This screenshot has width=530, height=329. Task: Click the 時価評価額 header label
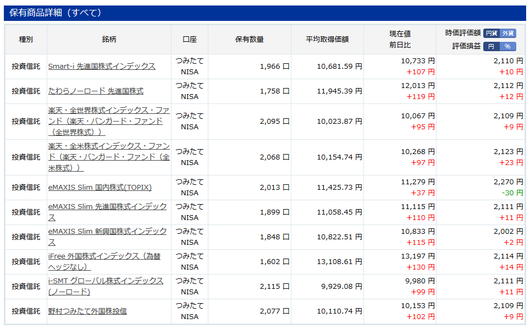463,33
